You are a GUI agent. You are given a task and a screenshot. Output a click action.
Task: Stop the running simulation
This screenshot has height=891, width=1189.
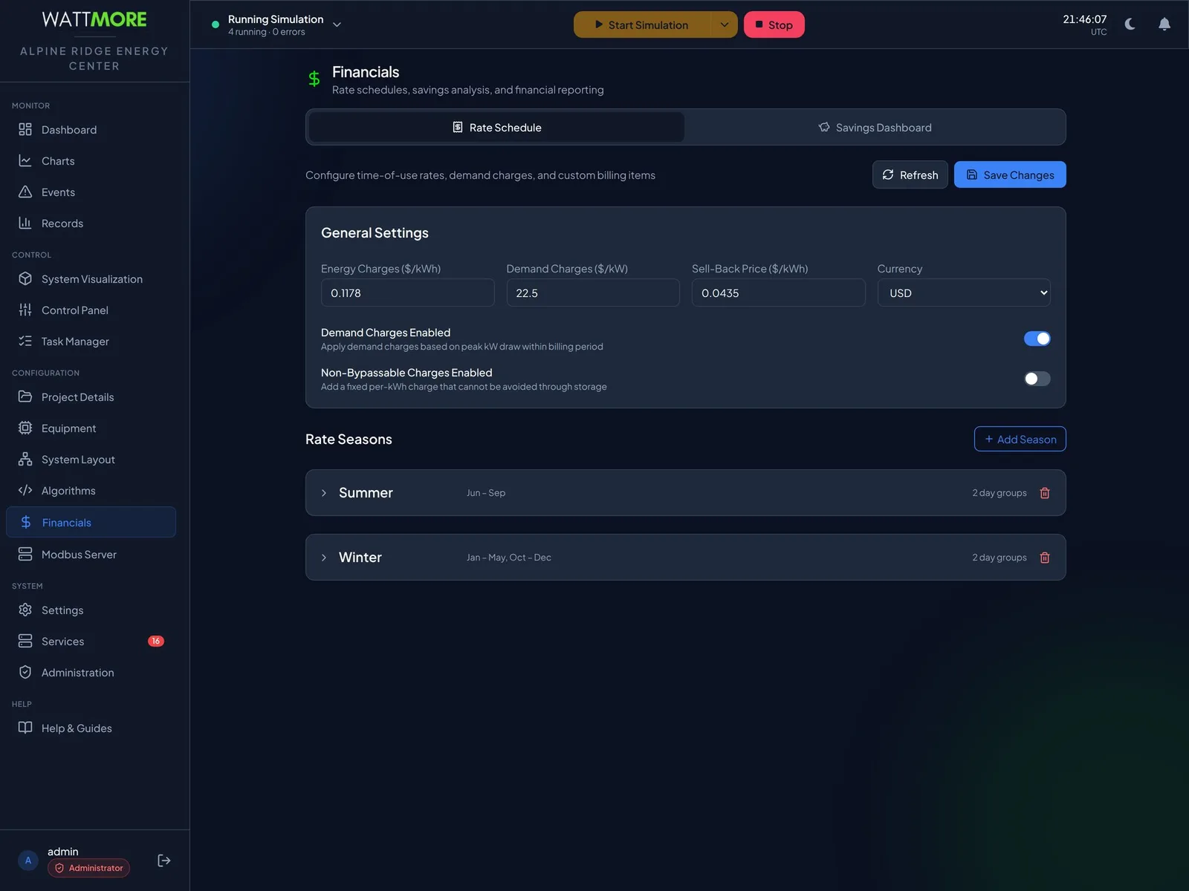pos(774,25)
